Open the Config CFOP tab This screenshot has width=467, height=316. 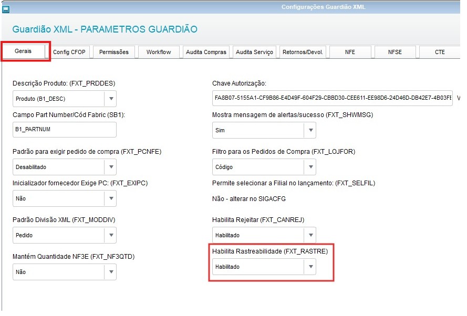coord(69,52)
